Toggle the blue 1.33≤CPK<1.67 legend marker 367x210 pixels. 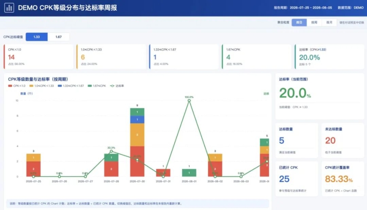pos(60,86)
